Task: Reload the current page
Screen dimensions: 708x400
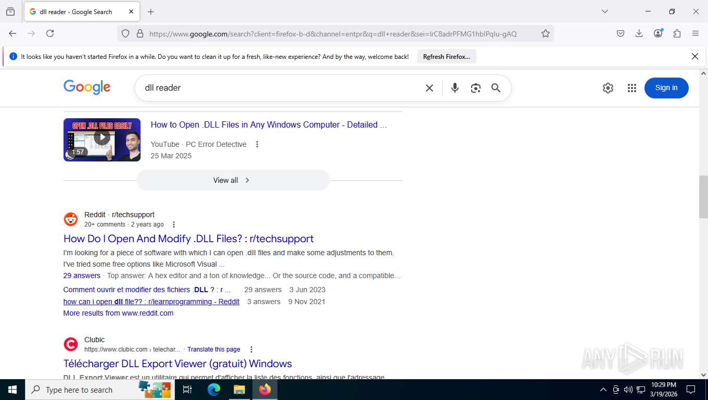Action: click(x=50, y=33)
